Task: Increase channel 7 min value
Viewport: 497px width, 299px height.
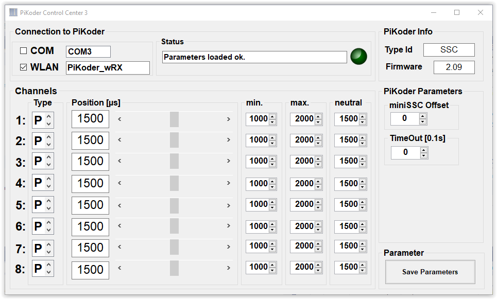Action: tap(272, 243)
